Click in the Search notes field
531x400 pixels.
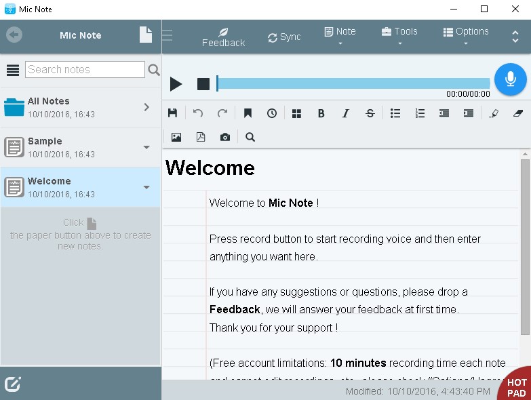point(85,70)
